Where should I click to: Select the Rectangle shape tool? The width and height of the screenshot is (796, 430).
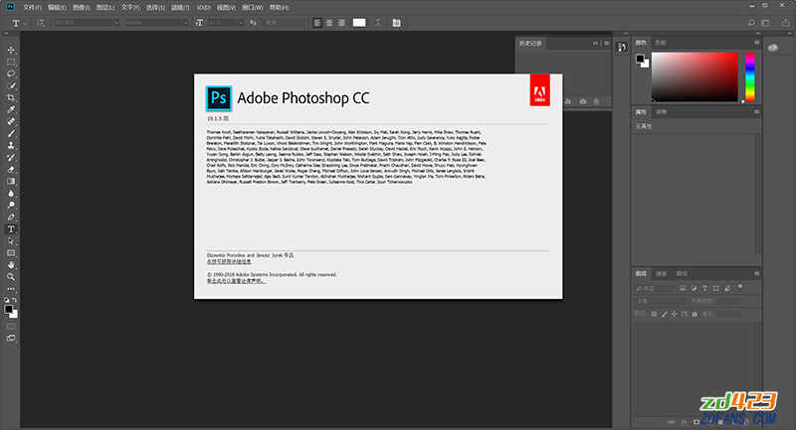11,253
